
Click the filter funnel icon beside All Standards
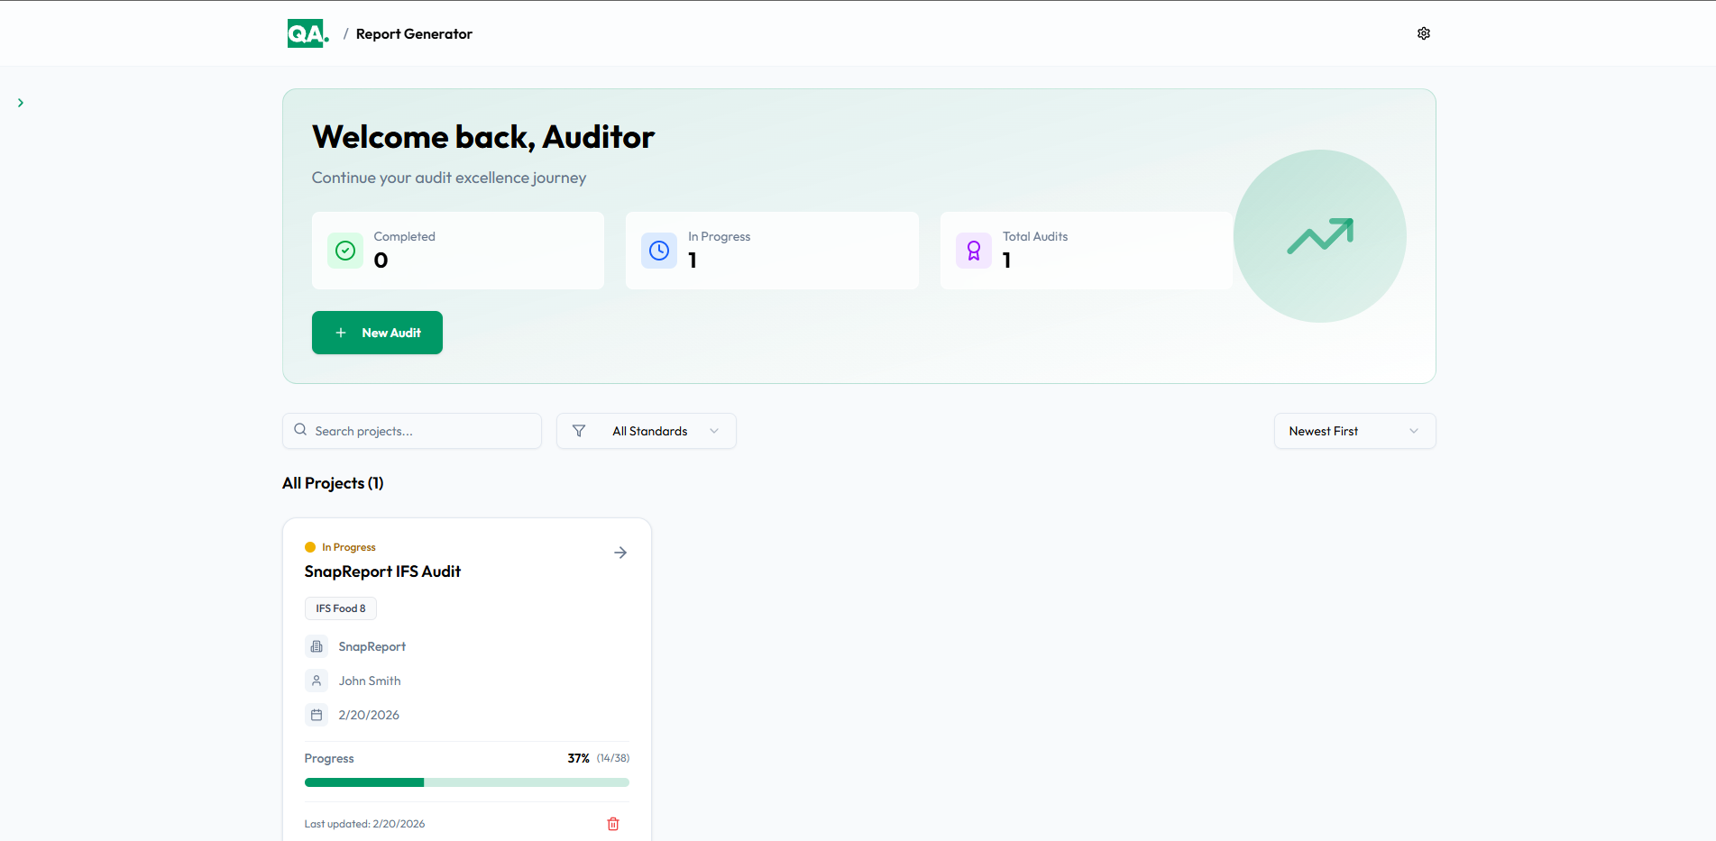[x=580, y=431]
